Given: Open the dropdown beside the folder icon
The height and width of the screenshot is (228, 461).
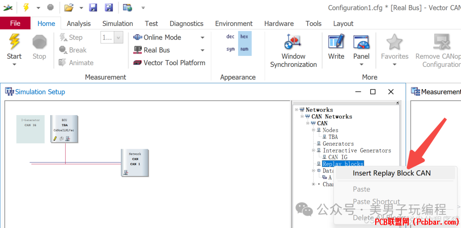Looking at the screenshot, I should pos(81,8).
